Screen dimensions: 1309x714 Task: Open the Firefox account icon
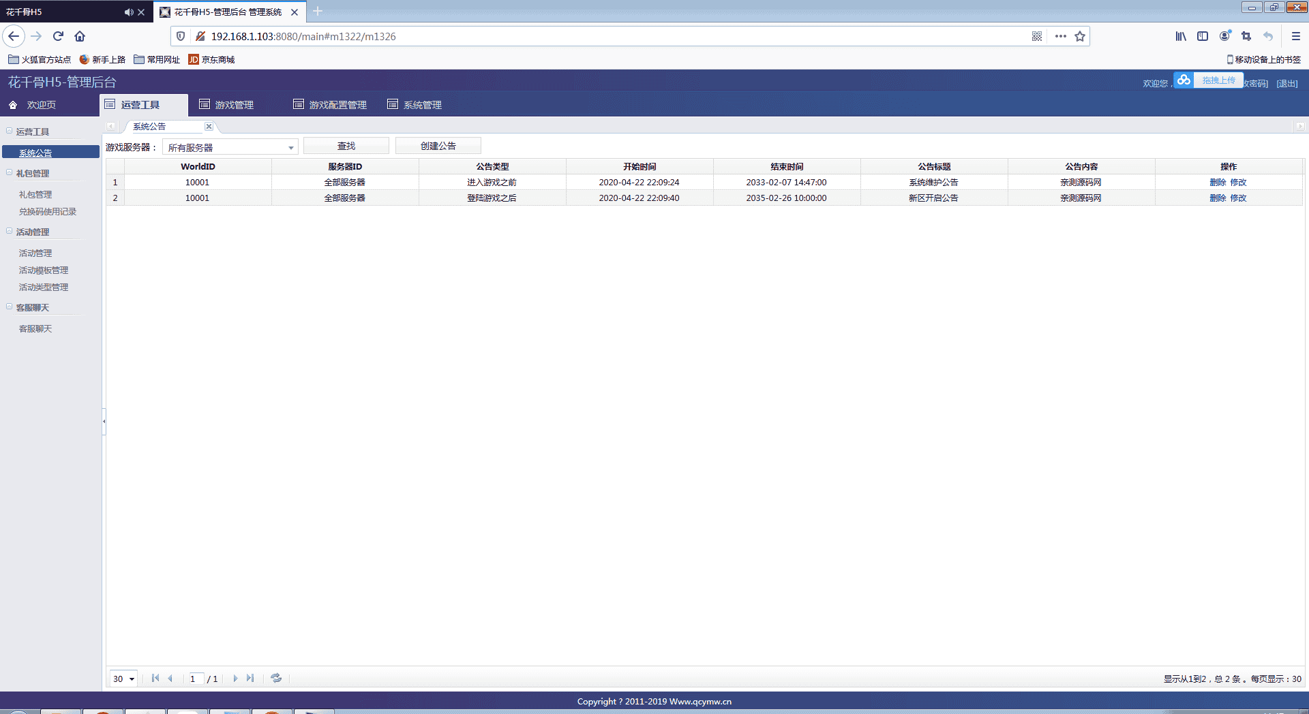click(x=1225, y=36)
